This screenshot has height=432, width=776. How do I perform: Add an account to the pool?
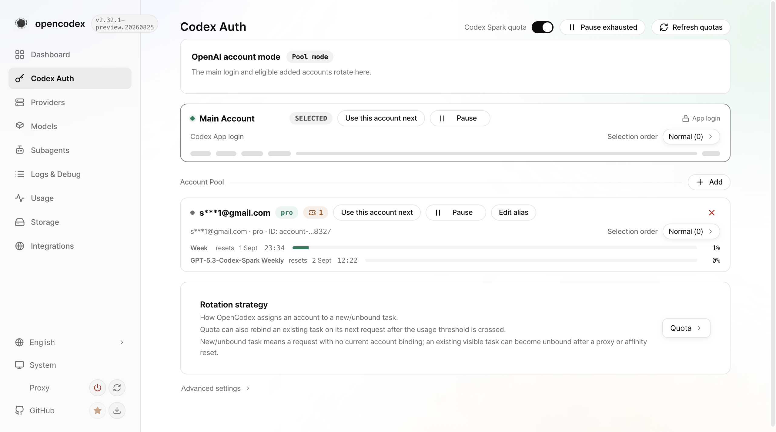pyautogui.click(x=709, y=182)
